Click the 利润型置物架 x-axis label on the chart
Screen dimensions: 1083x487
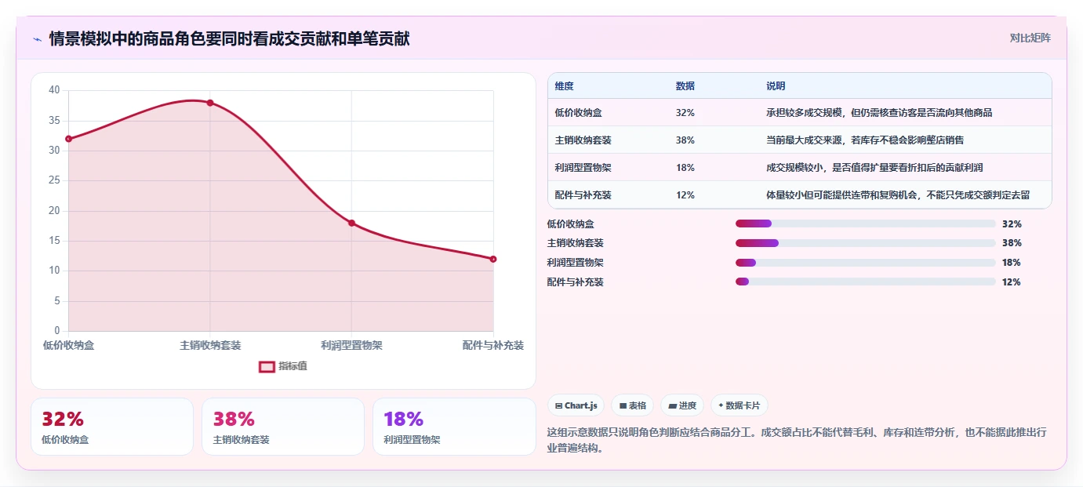point(351,345)
